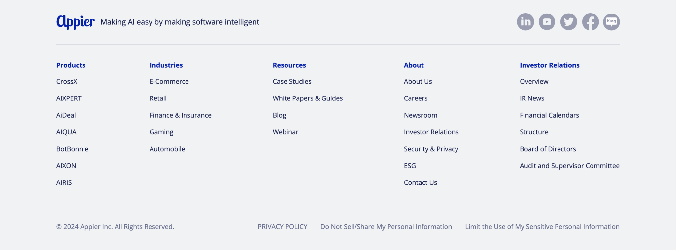Click Do Not Sell/Share My Personal Information
The height and width of the screenshot is (250, 676).
click(x=386, y=227)
